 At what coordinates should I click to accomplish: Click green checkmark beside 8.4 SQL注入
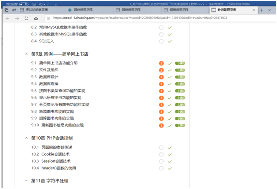(x=169, y=41)
